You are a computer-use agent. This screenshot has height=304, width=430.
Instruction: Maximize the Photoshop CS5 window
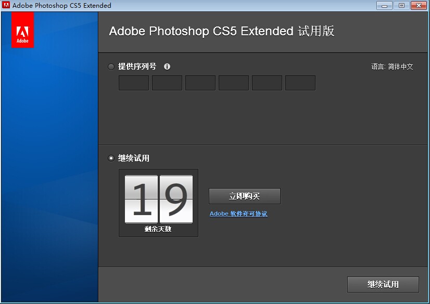(401, 6)
